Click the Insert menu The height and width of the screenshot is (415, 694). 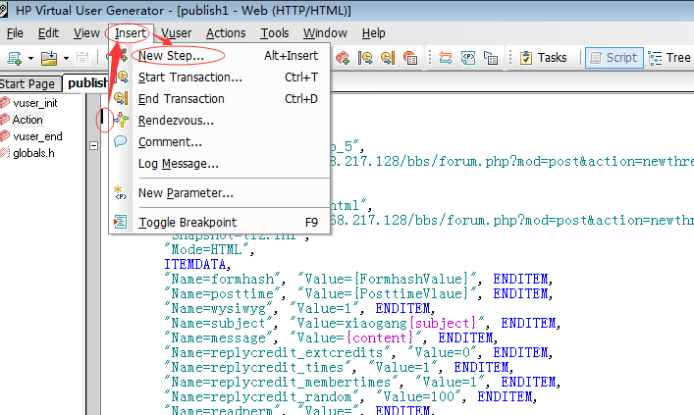click(x=131, y=33)
